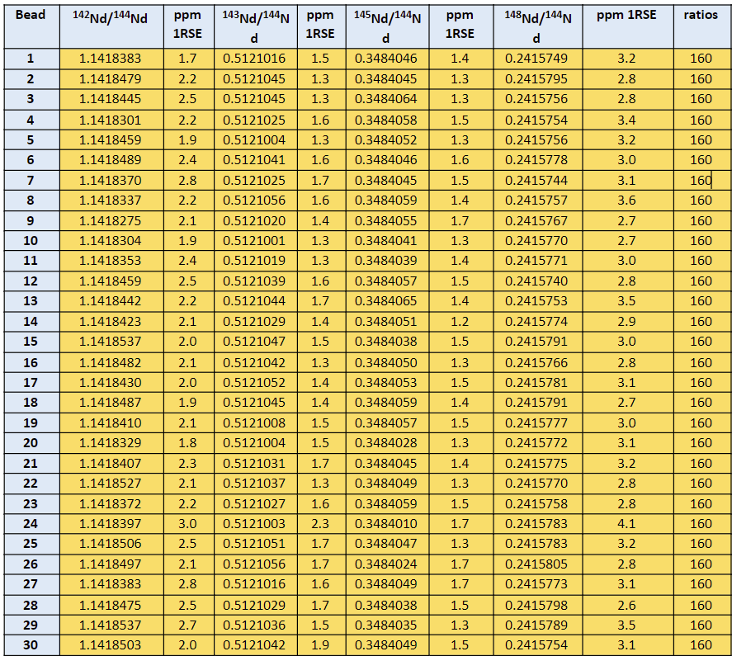Click the cell containing 0.5121044
The height and width of the screenshot is (656, 732).
pyautogui.click(x=256, y=300)
